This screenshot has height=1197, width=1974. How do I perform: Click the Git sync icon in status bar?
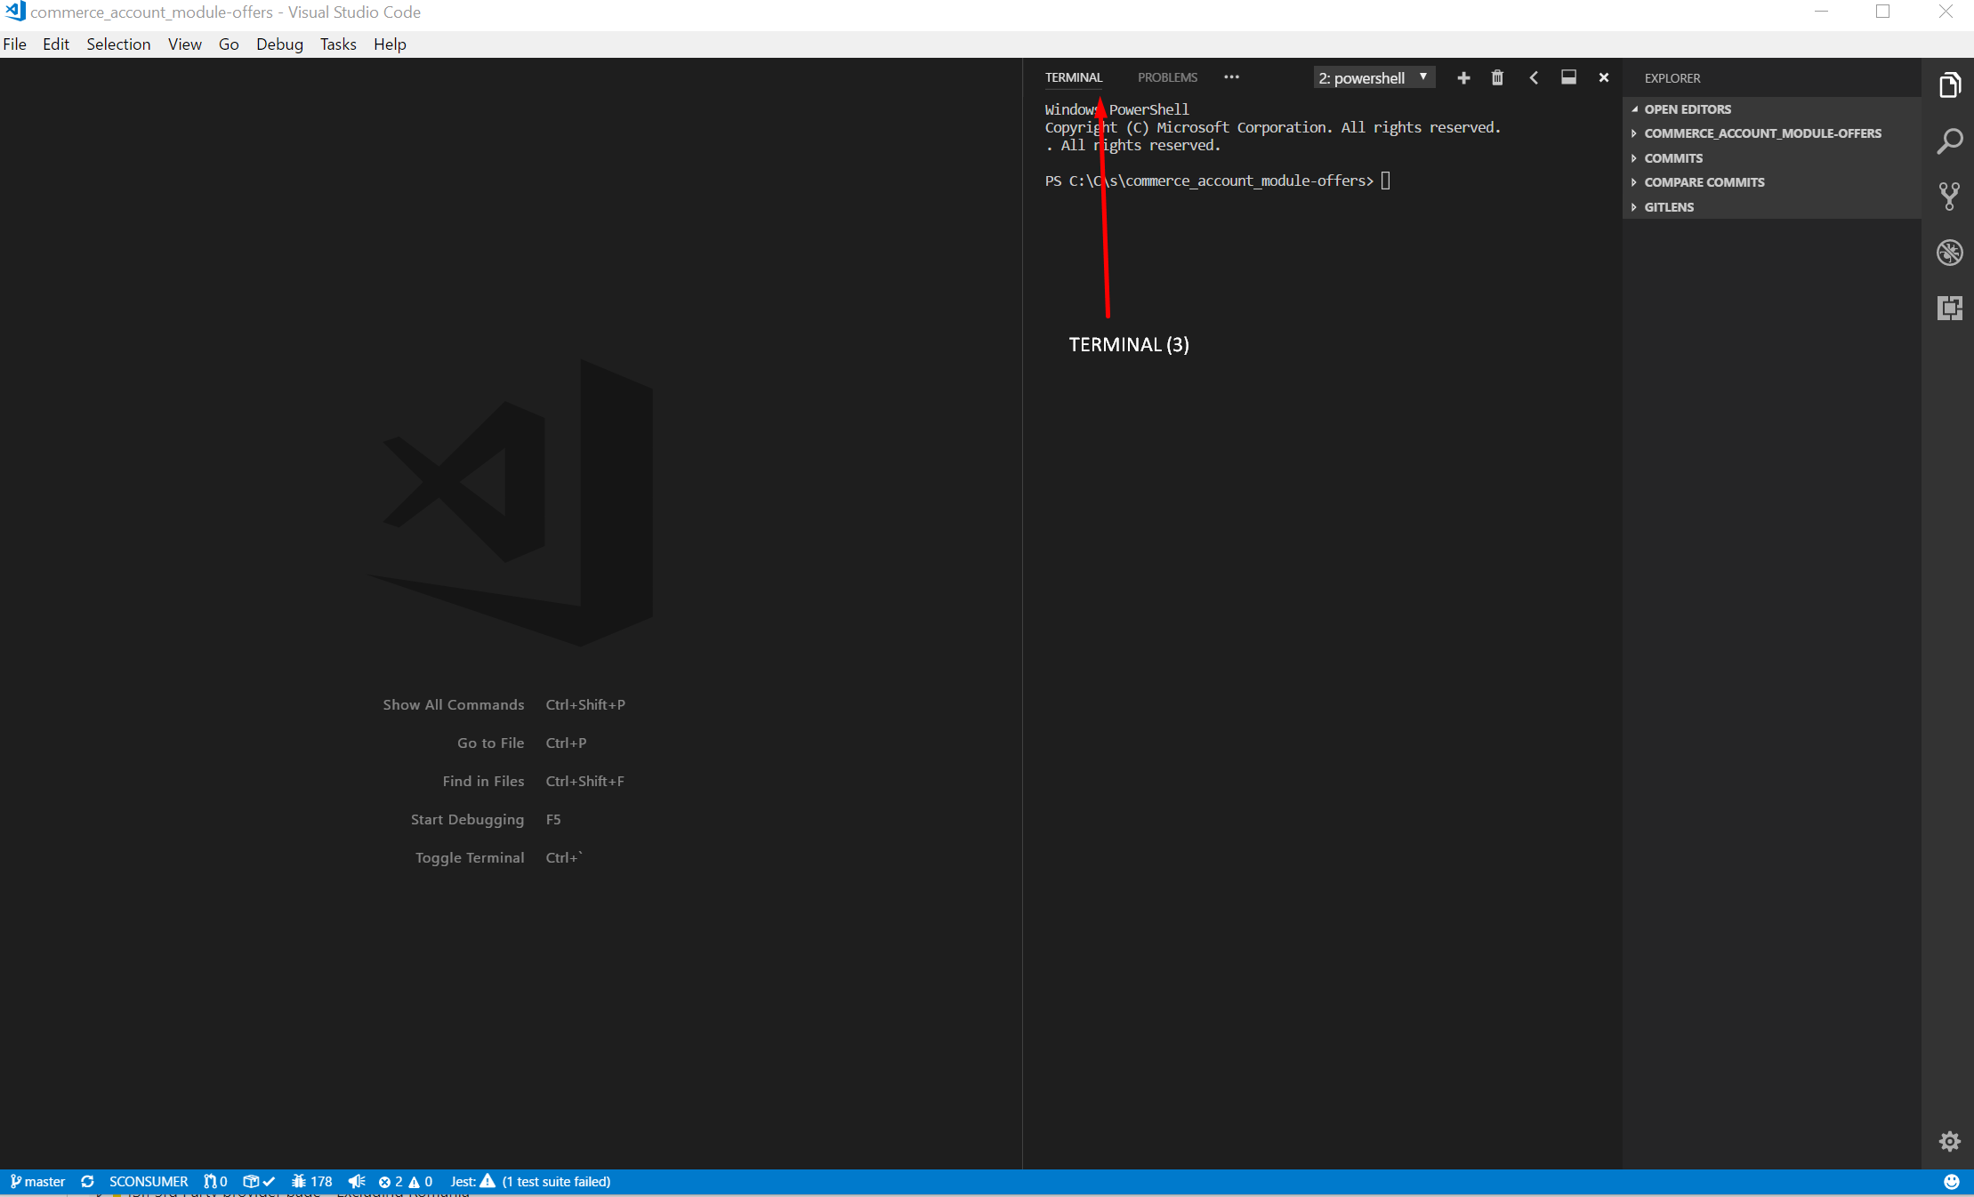tap(86, 1181)
